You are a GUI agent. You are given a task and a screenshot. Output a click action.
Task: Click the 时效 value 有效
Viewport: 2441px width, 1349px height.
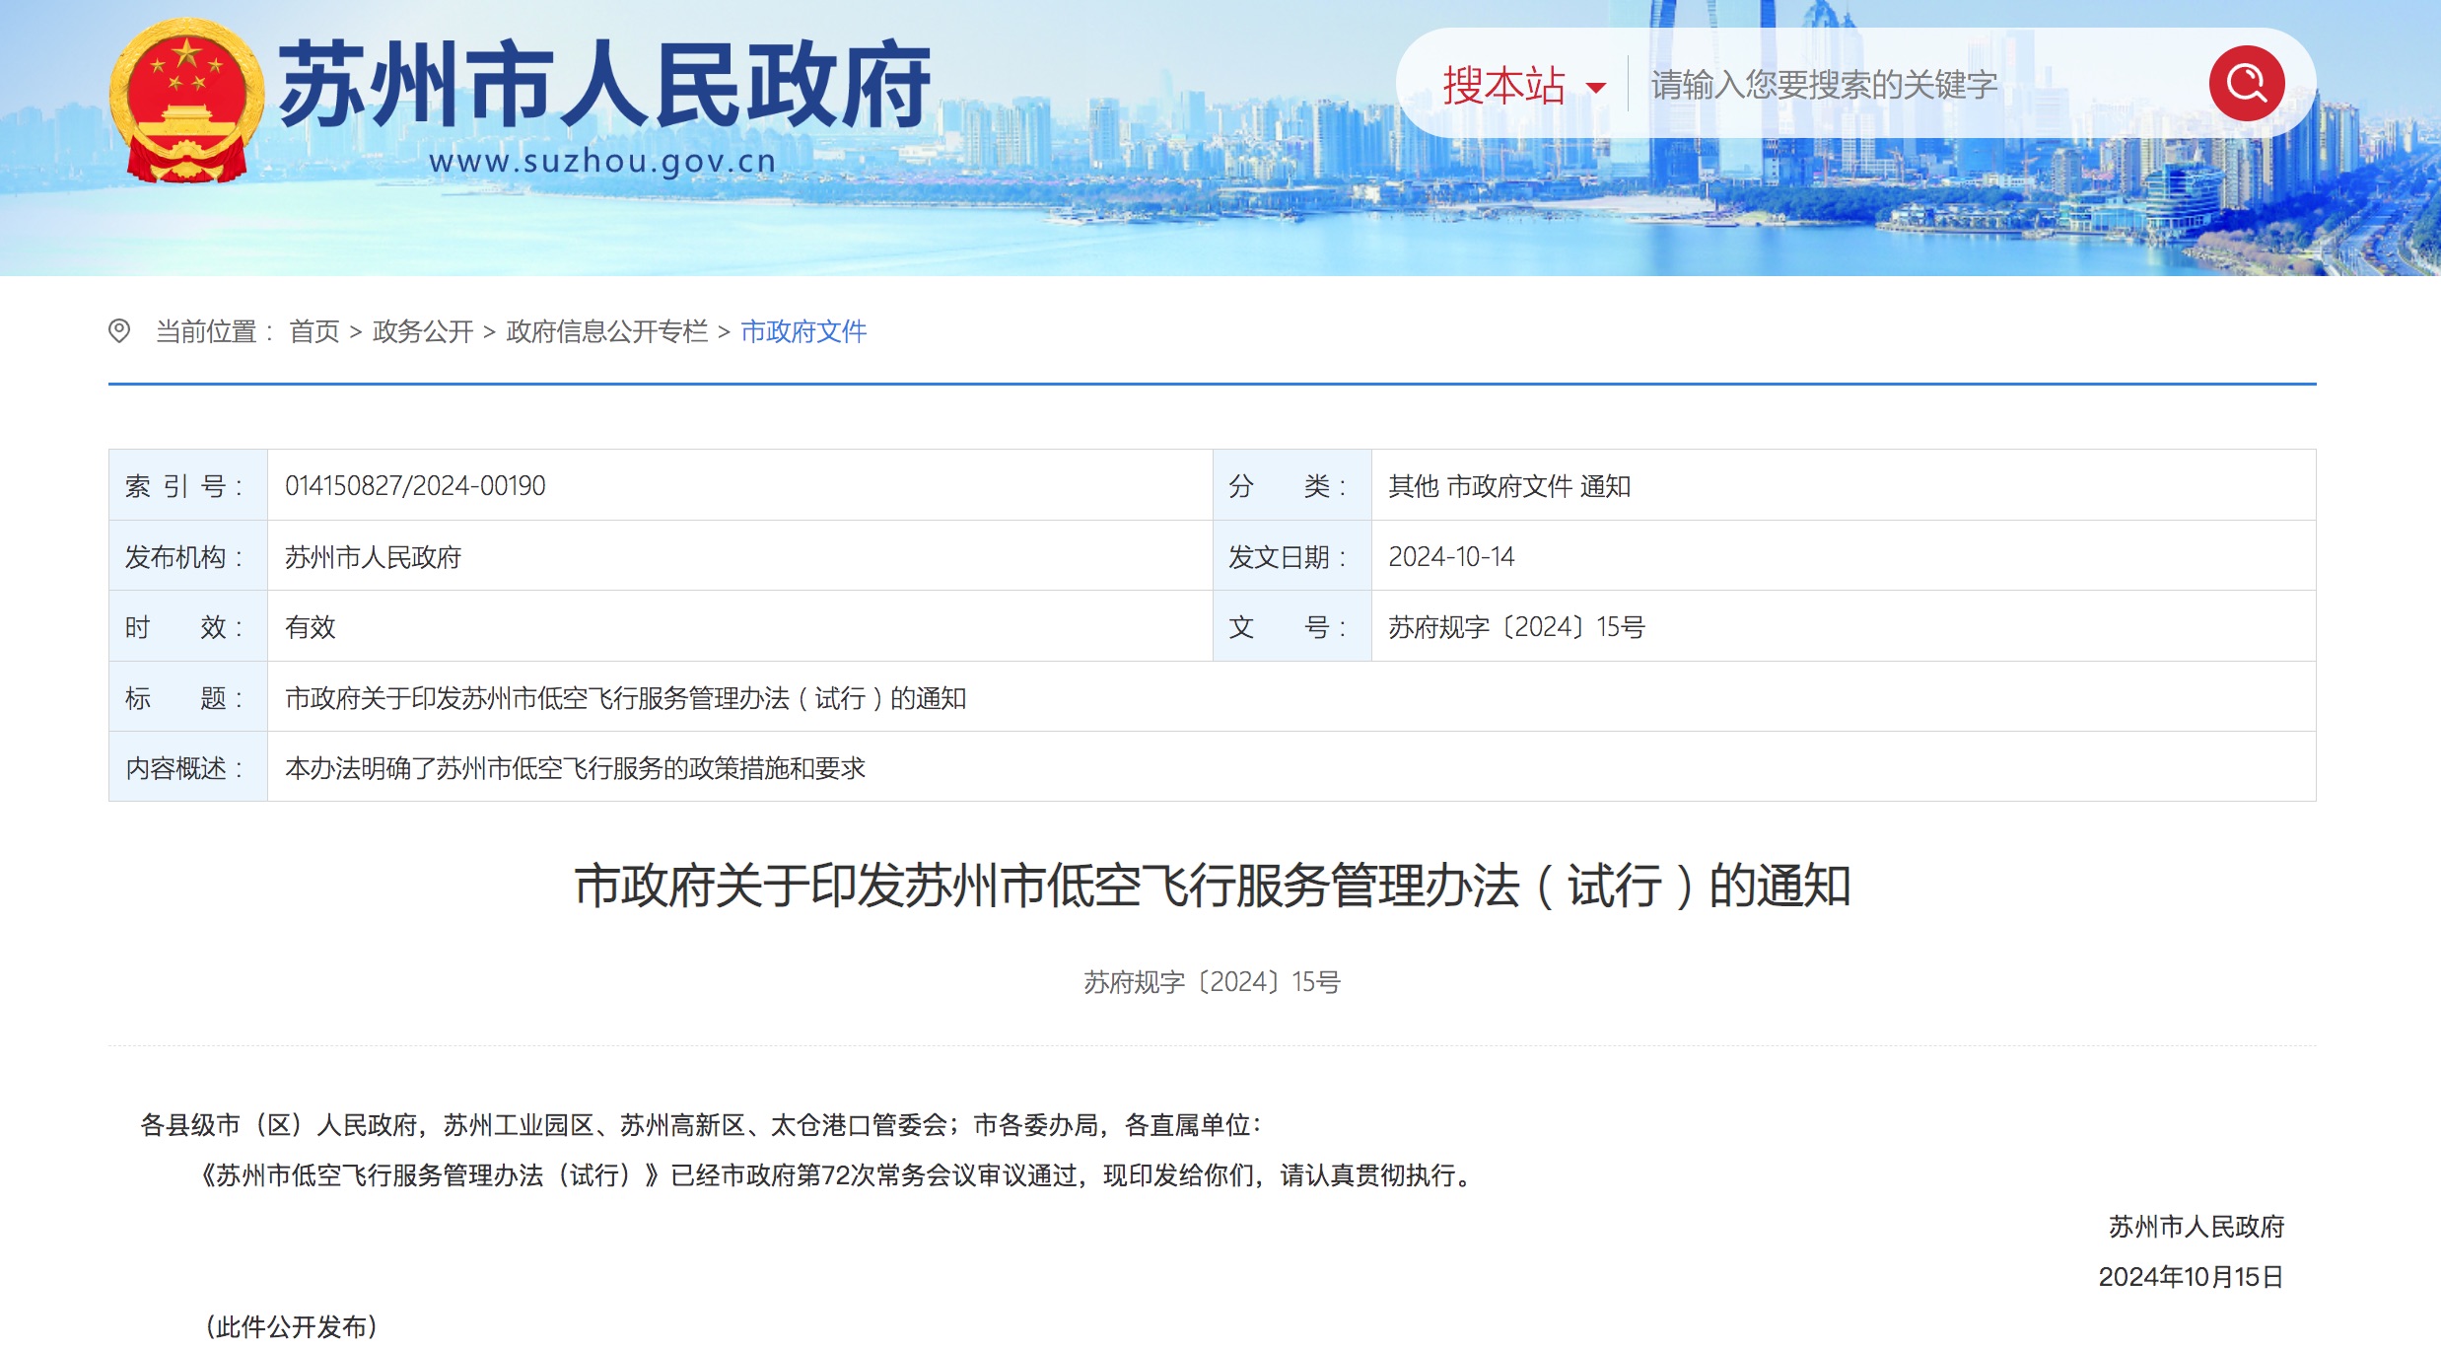click(x=311, y=627)
